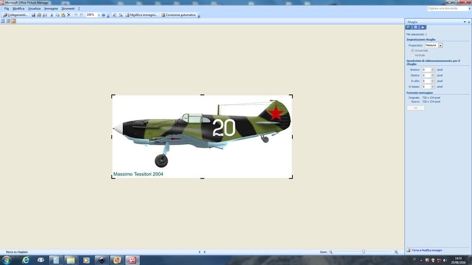Click the Digitare una domanda help box
472x265 pixels.
coord(447,8)
